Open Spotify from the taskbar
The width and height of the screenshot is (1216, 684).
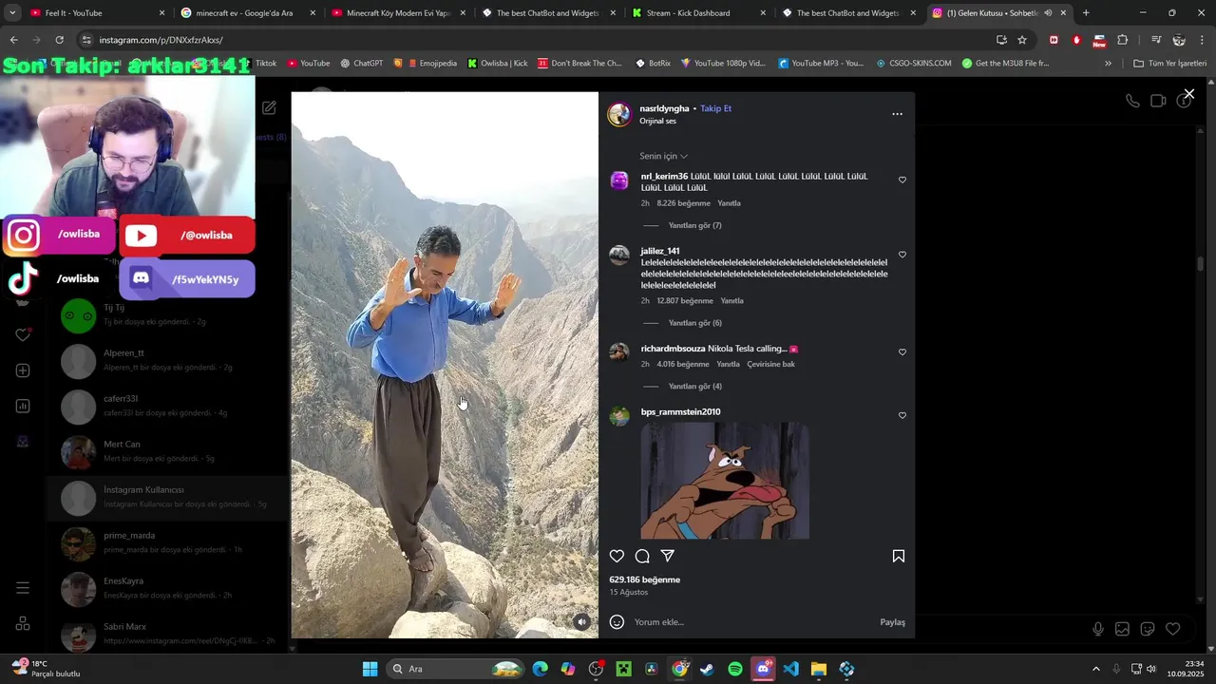(x=735, y=669)
